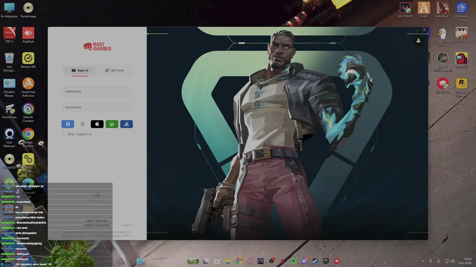
Task: Select the AnyDesk desktop icon
Action: click(x=28, y=35)
